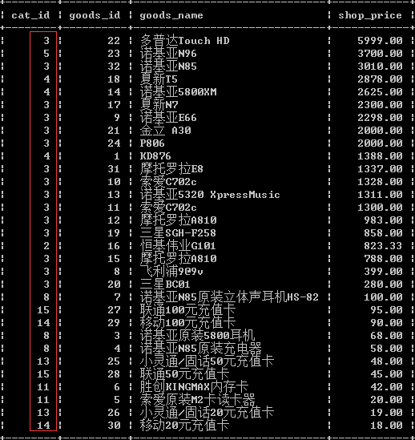The width and height of the screenshot is (415, 440).
Task: Select the 多普达Touch HD product name
Action: point(184,41)
